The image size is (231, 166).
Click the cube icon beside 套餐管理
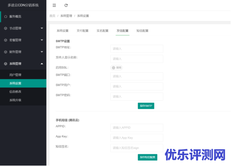click(x=5, y=40)
